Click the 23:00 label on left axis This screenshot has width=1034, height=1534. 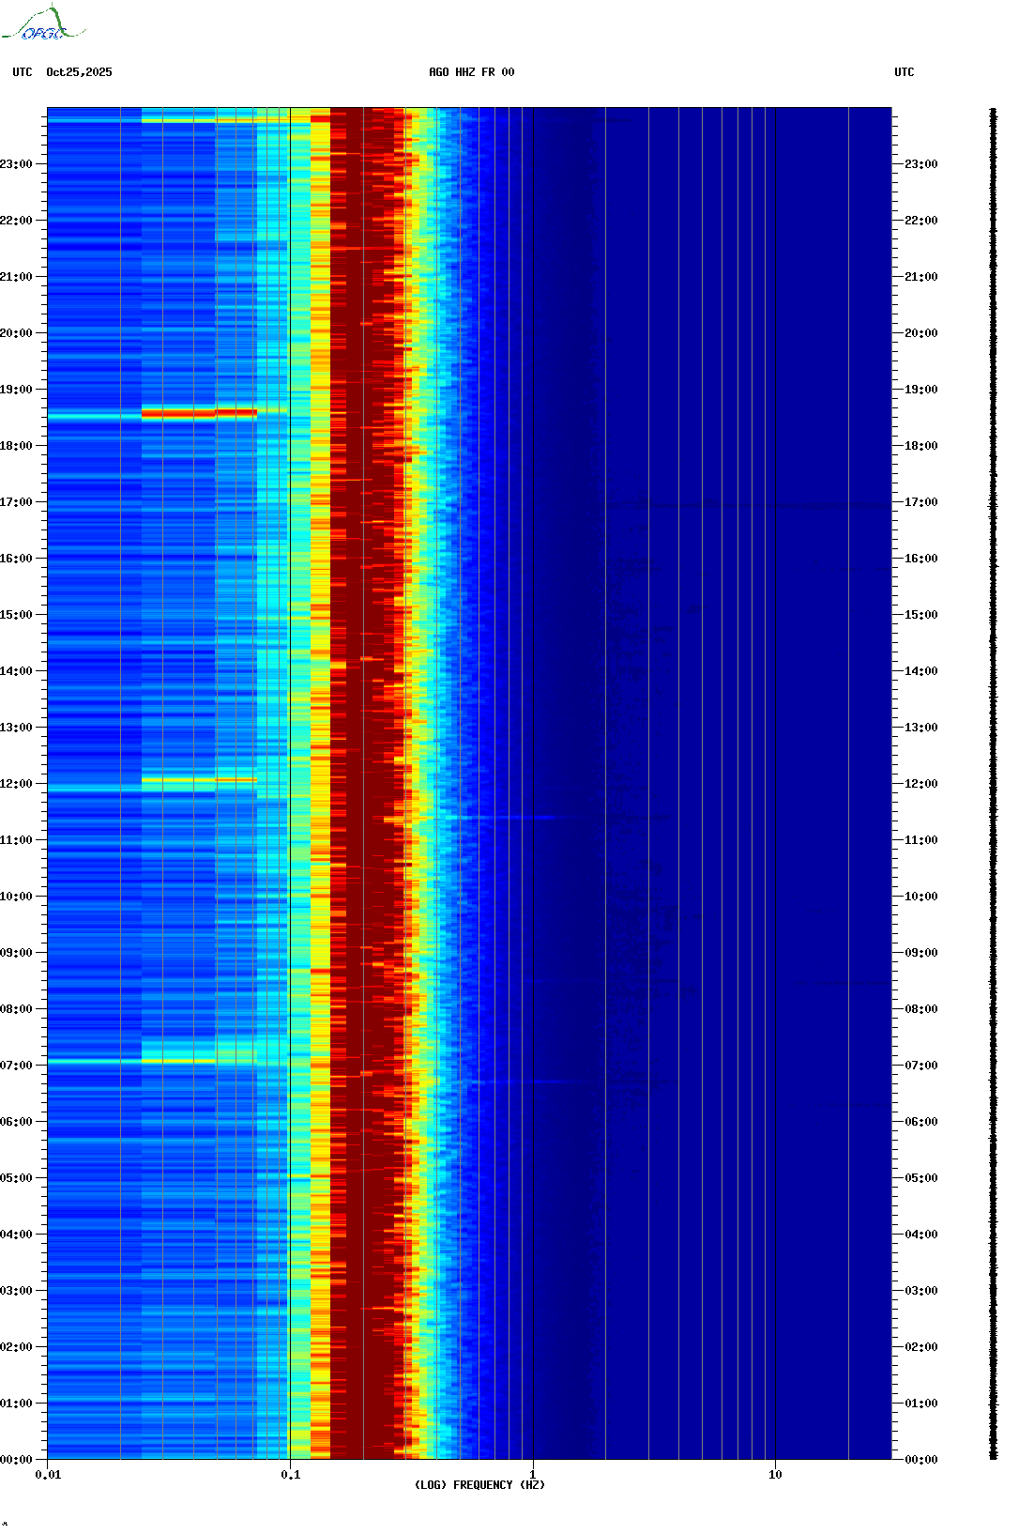(x=16, y=164)
